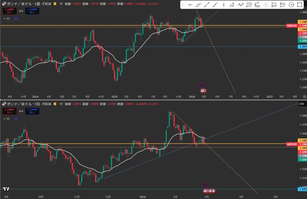Select the trend line tool

(207, 5)
